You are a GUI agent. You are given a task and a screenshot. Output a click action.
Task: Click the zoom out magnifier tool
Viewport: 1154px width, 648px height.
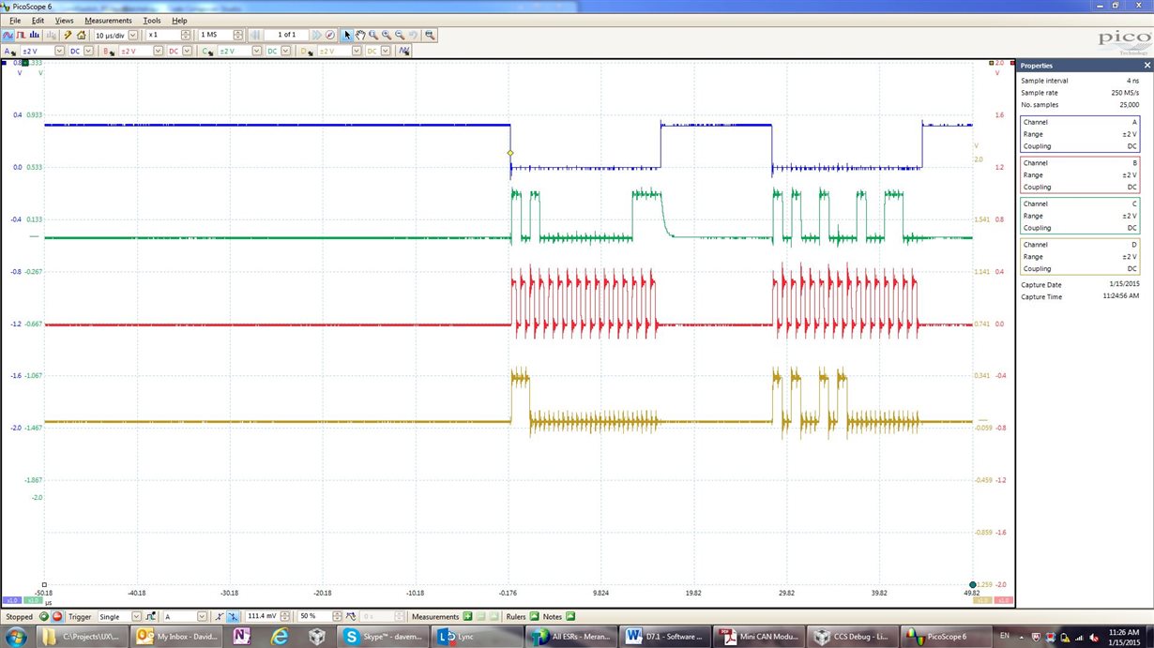pyautogui.click(x=400, y=35)
